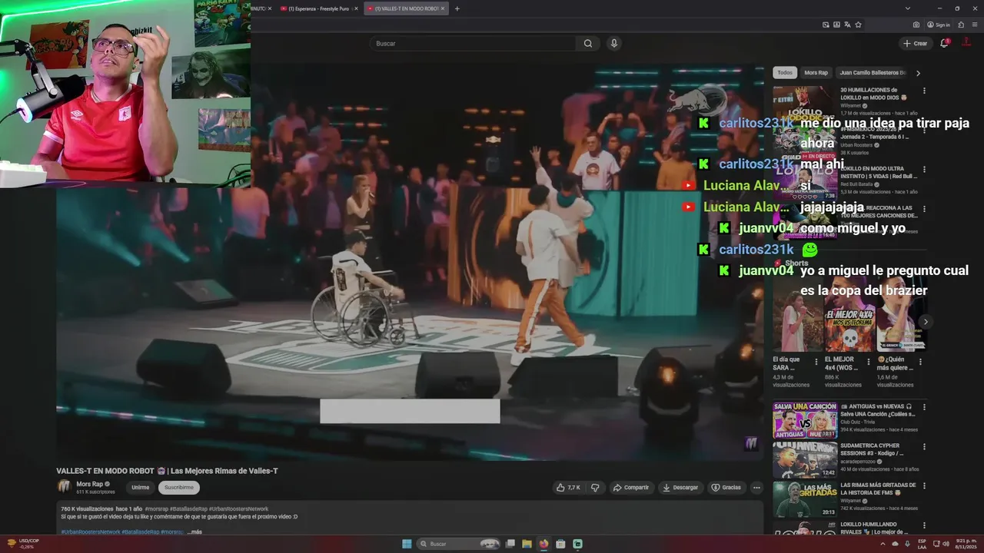
Task: Click the Descargar download button
Action: (x=680, y=488)
